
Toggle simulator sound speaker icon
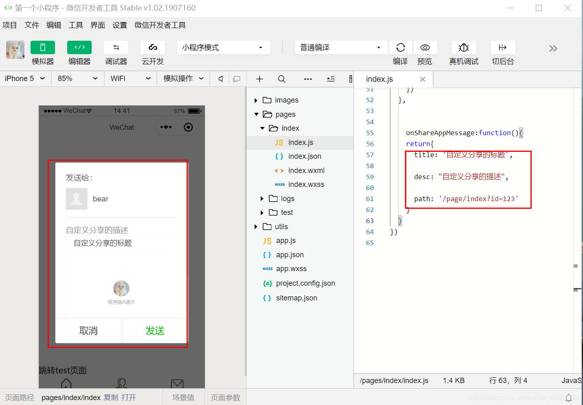pos(220,79)
